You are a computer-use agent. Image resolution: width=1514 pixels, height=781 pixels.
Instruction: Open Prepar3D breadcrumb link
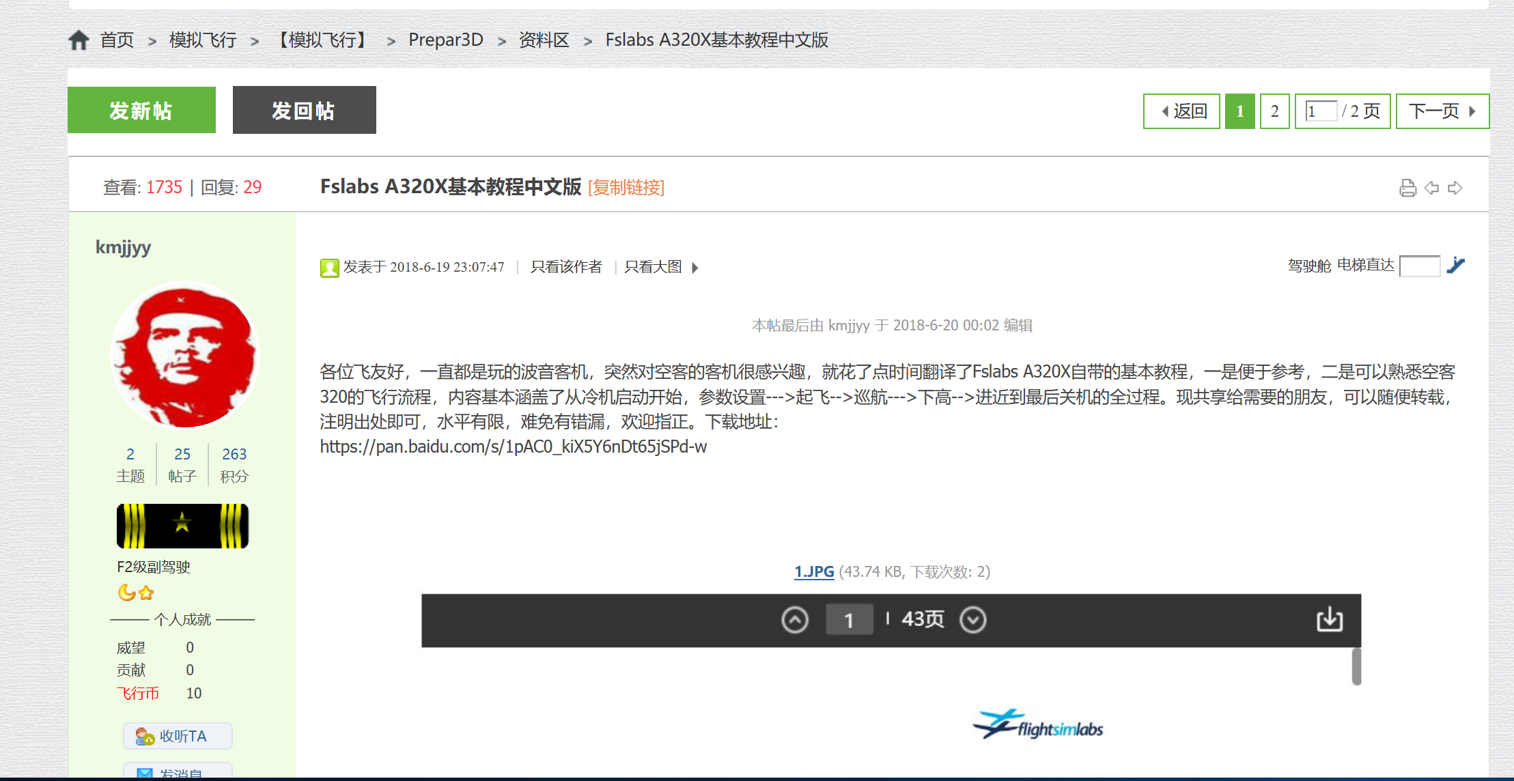point(446,40)
